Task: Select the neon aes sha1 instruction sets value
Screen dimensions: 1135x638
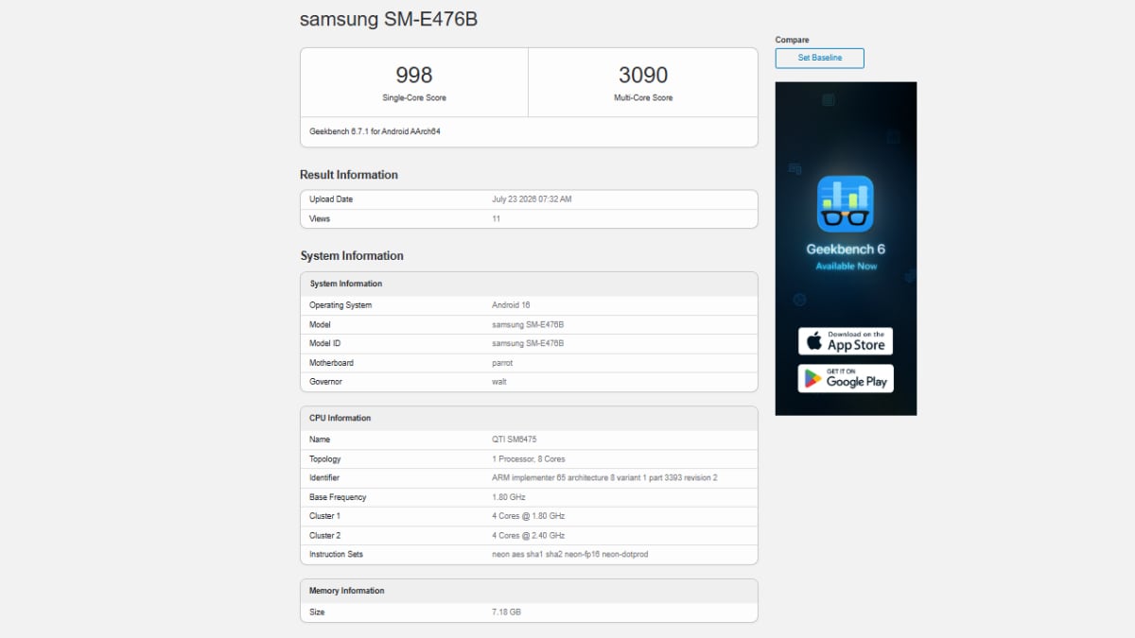Action: [570, 554]
